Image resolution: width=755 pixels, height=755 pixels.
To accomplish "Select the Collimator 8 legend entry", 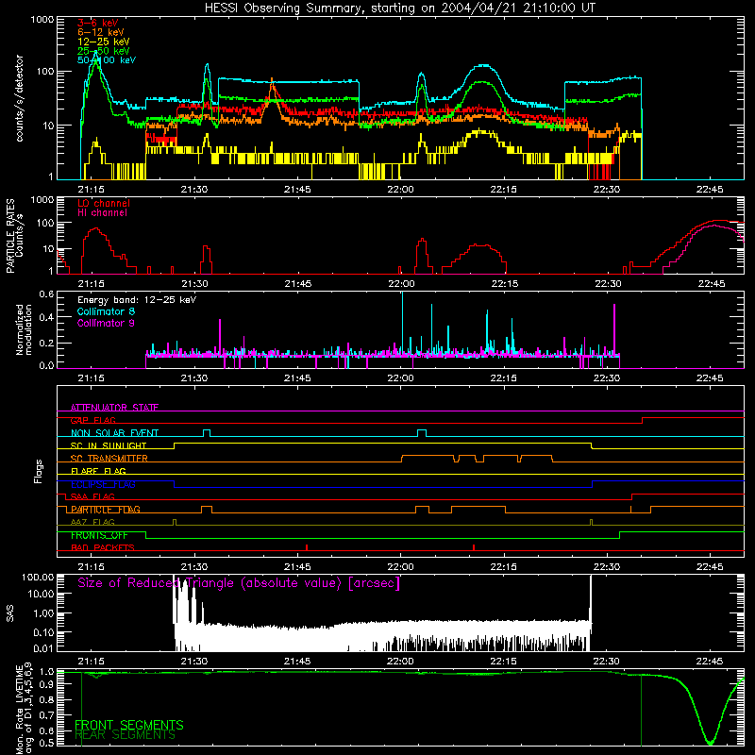I will pyautogui.click(x=106, y=311).
